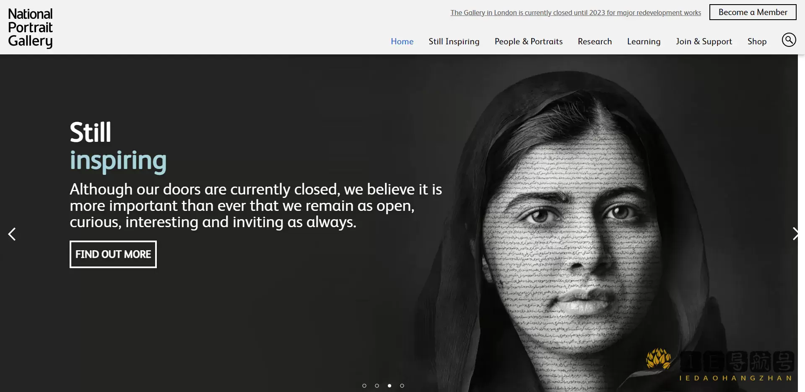Screen dimensions: 805x392
Task: Select the fourth carousel dot
Action: (x=402, y=386)
